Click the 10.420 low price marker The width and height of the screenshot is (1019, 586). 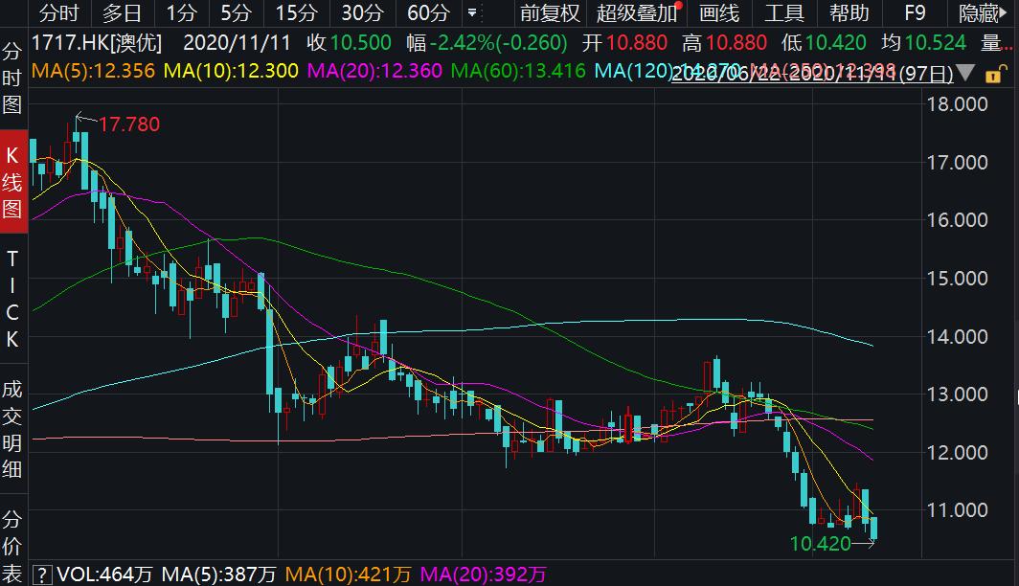pos(820,544)
